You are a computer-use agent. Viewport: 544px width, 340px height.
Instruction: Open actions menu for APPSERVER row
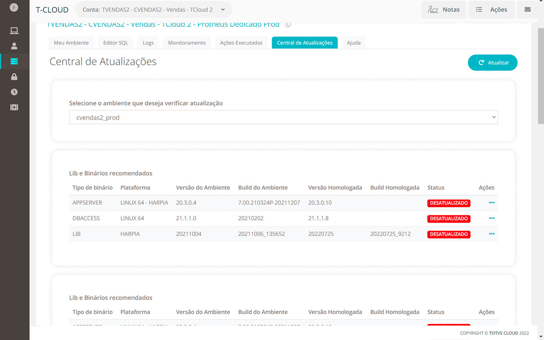[492, 203]
